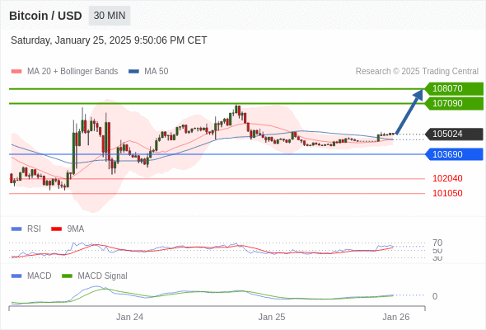Select the 108070 green resistance price tag

[x=454, y=88]
